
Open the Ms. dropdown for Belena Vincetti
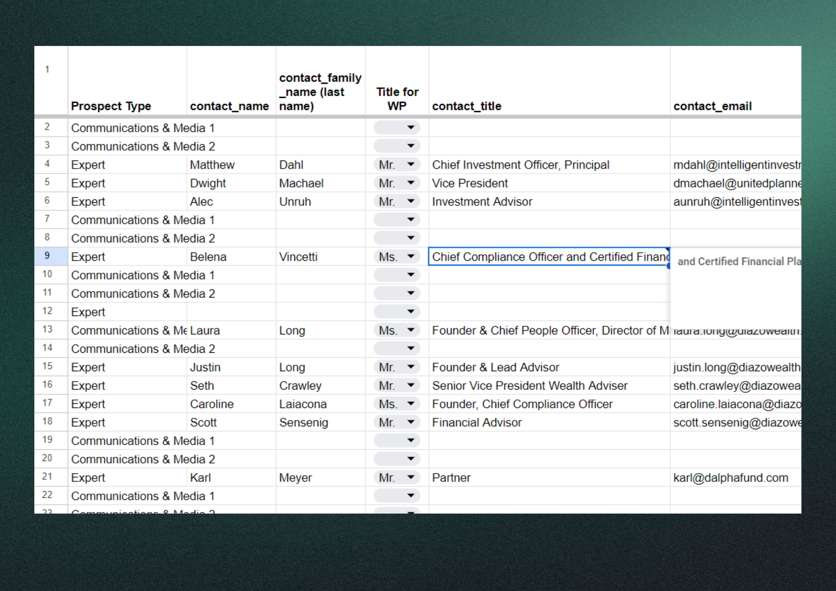tap(410, 257)
